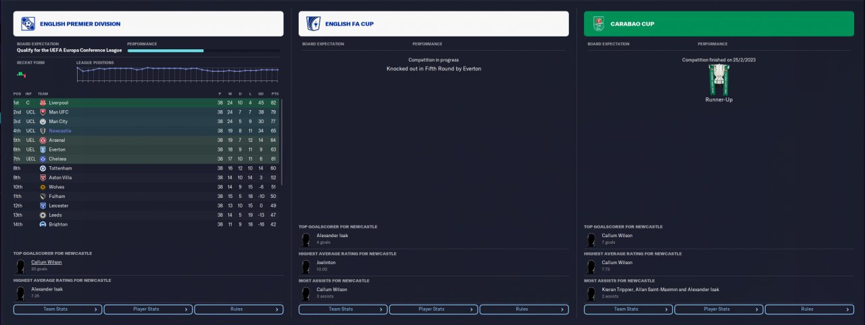The height and width of the screenshot is (325, 865).
Task: Click the Fulham club badge
Action: (43, 196)
